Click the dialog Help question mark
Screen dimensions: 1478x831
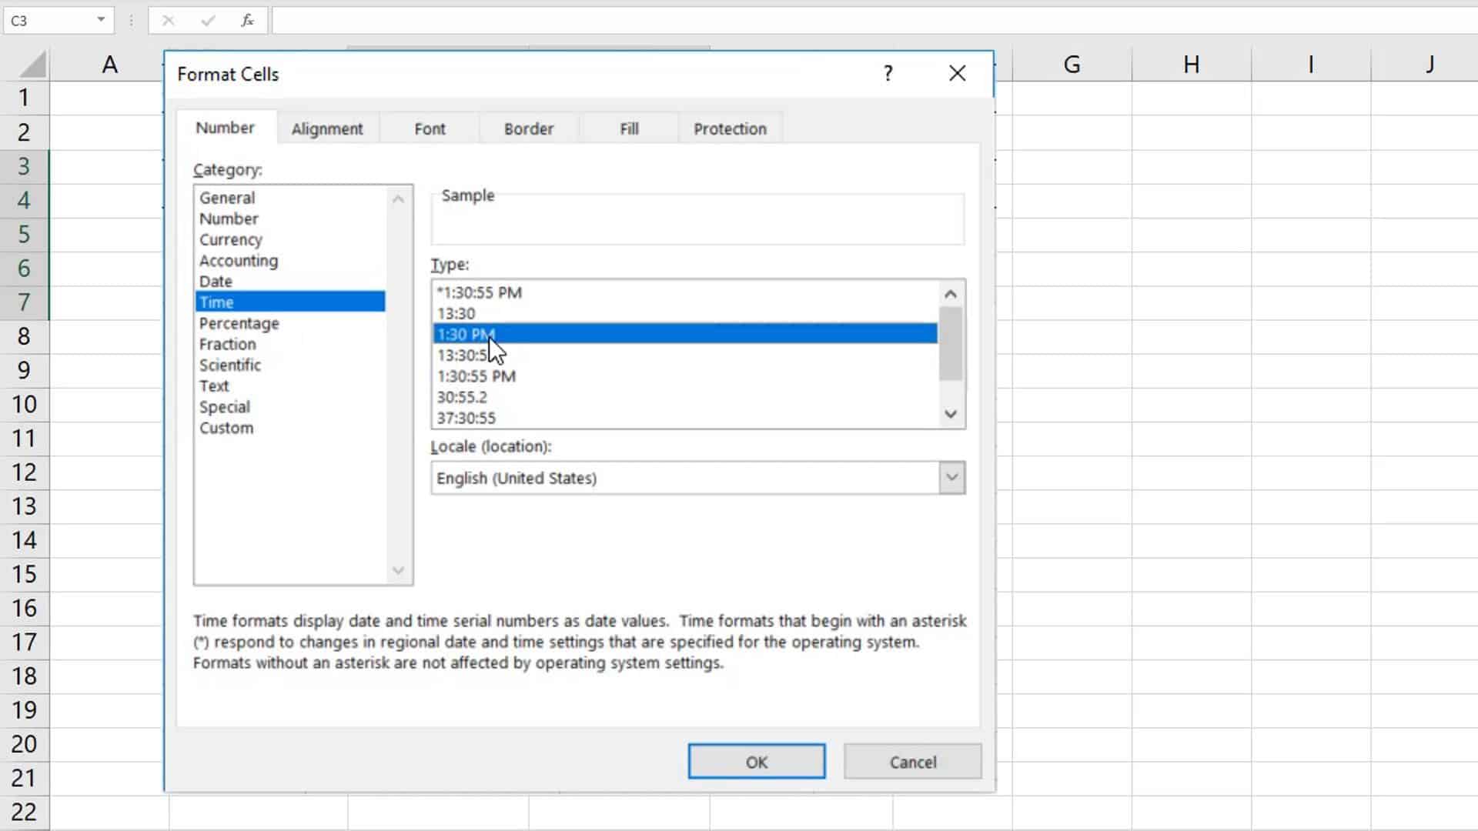click(887, 73)
